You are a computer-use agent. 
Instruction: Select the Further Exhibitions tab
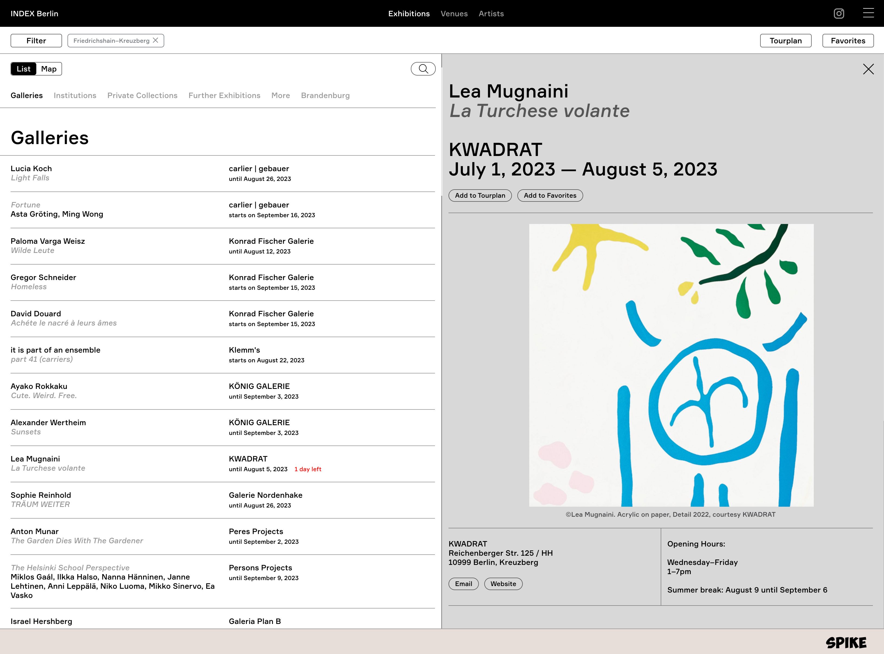[x=224, y=95]
